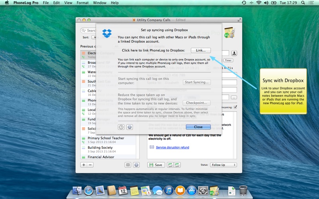This screenshot has height=199, width=319.
Task: Open sync settings via the dialog's gear button
Action: (x=130, y=127)
